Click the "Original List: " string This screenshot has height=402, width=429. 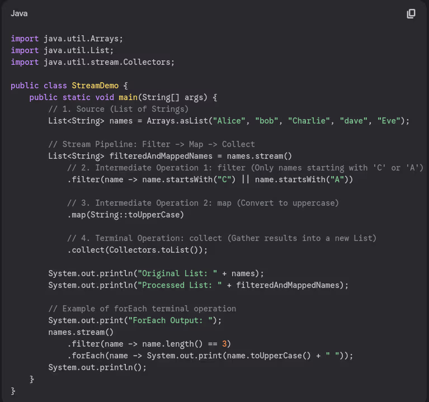point(175,273)
